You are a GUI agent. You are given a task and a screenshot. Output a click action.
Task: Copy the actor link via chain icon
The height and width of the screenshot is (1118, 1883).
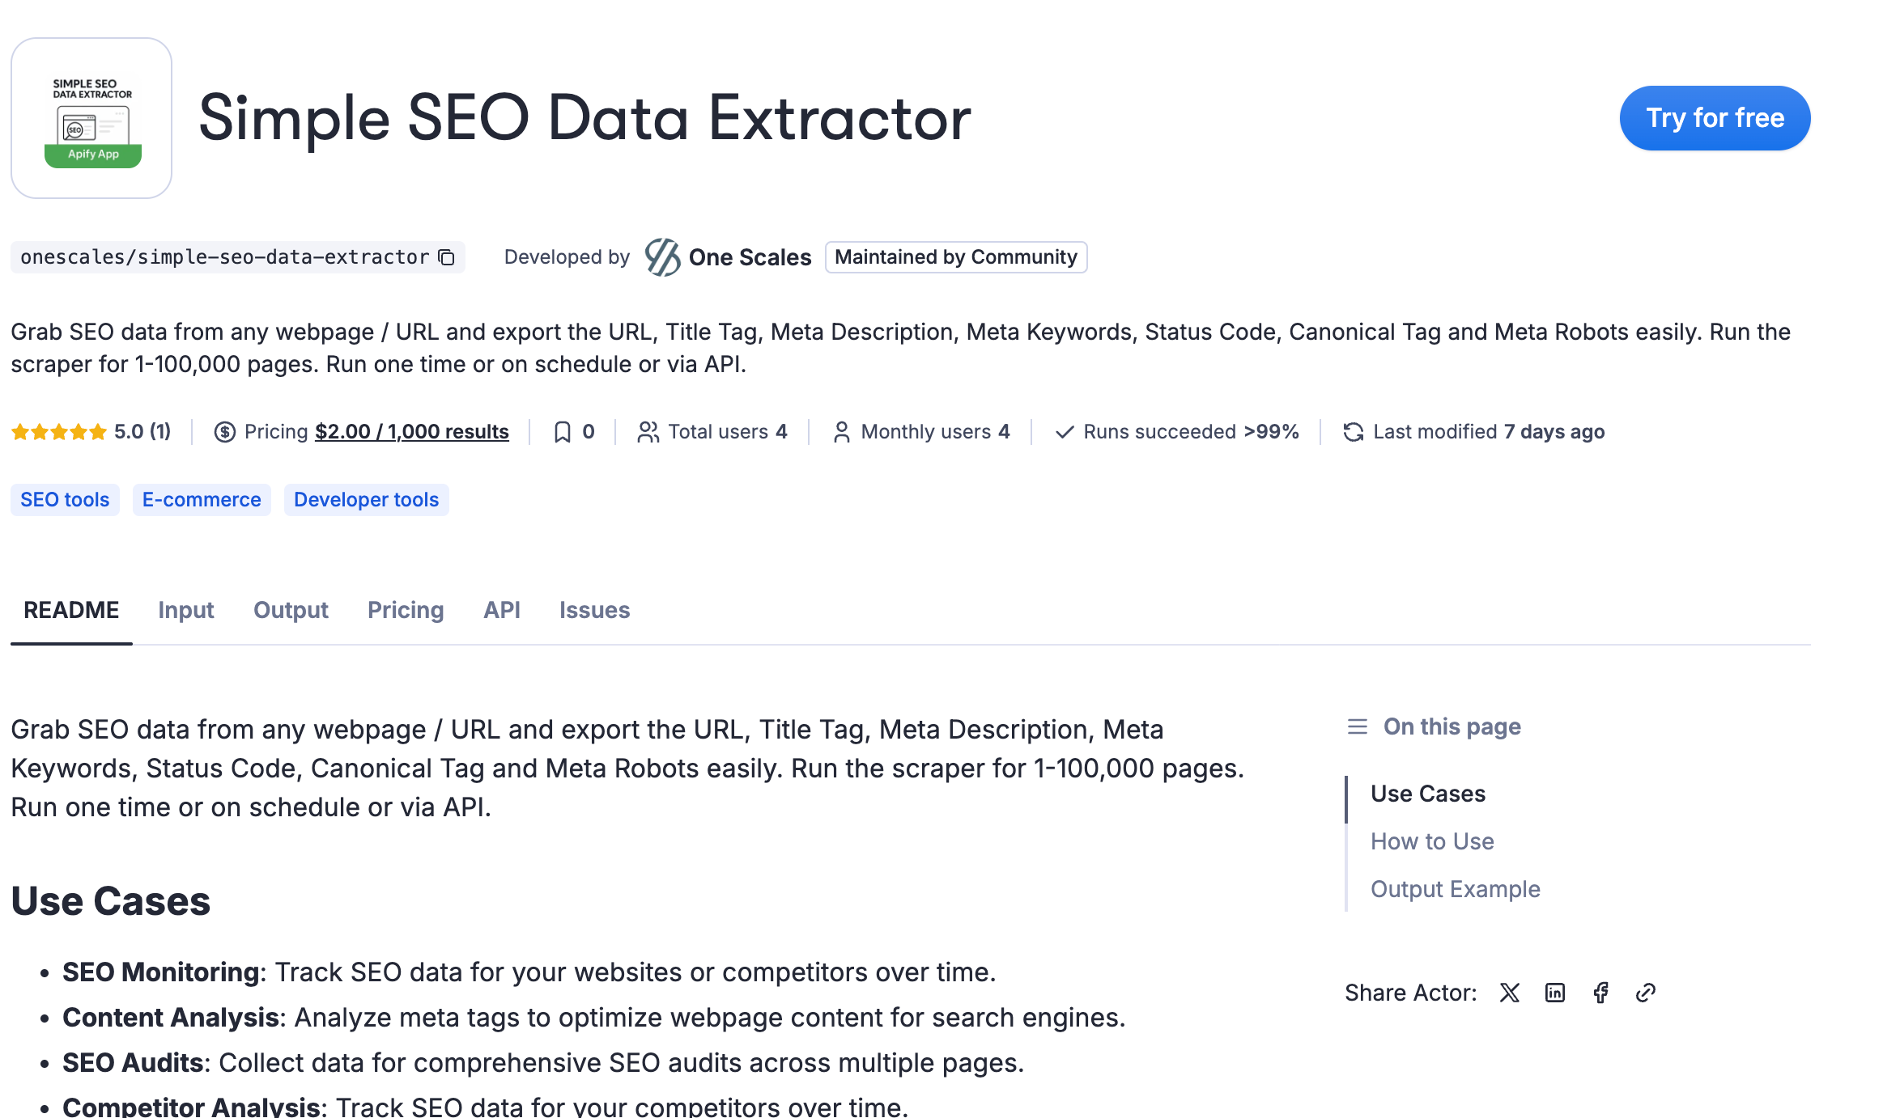(1646, 993)
